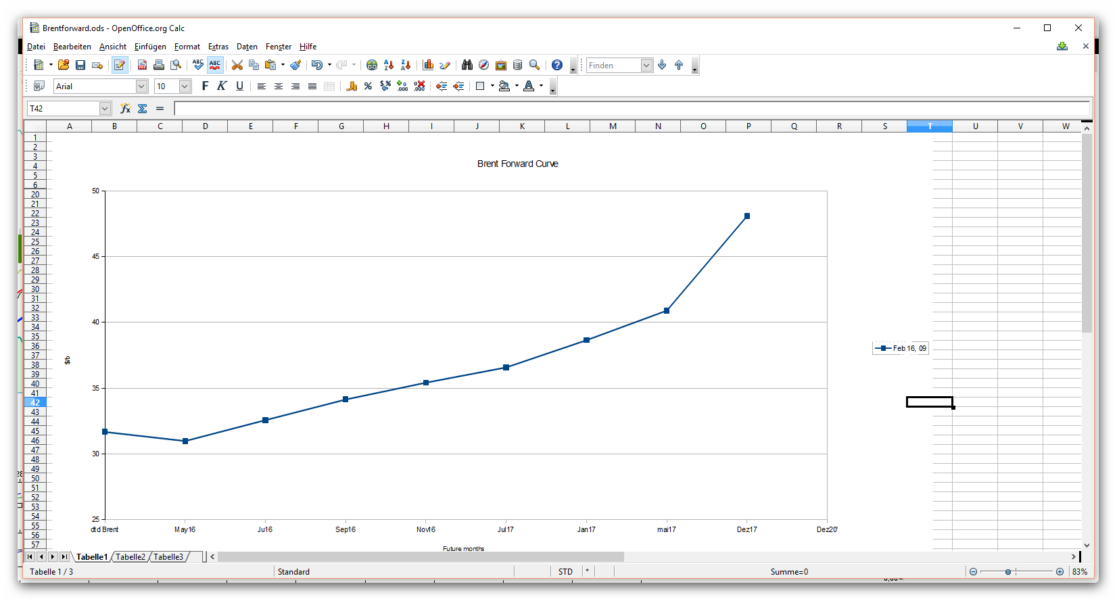Switch to the Tabelle2 sheet tab

(130, 557)
